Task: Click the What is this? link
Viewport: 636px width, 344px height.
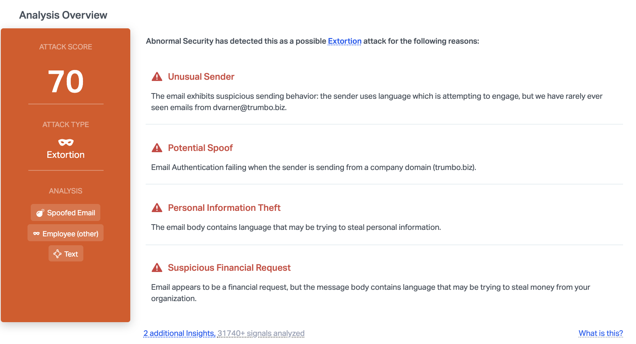Action: (x=600, y=333)
